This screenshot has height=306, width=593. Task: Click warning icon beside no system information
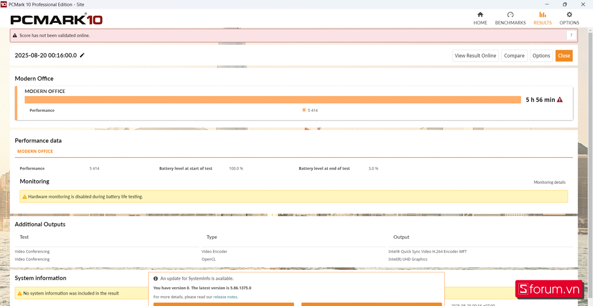(x=20, y=293)
